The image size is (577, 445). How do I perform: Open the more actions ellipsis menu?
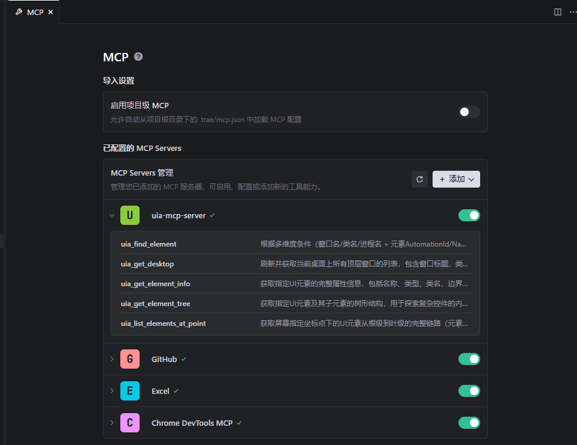[573, 12]
